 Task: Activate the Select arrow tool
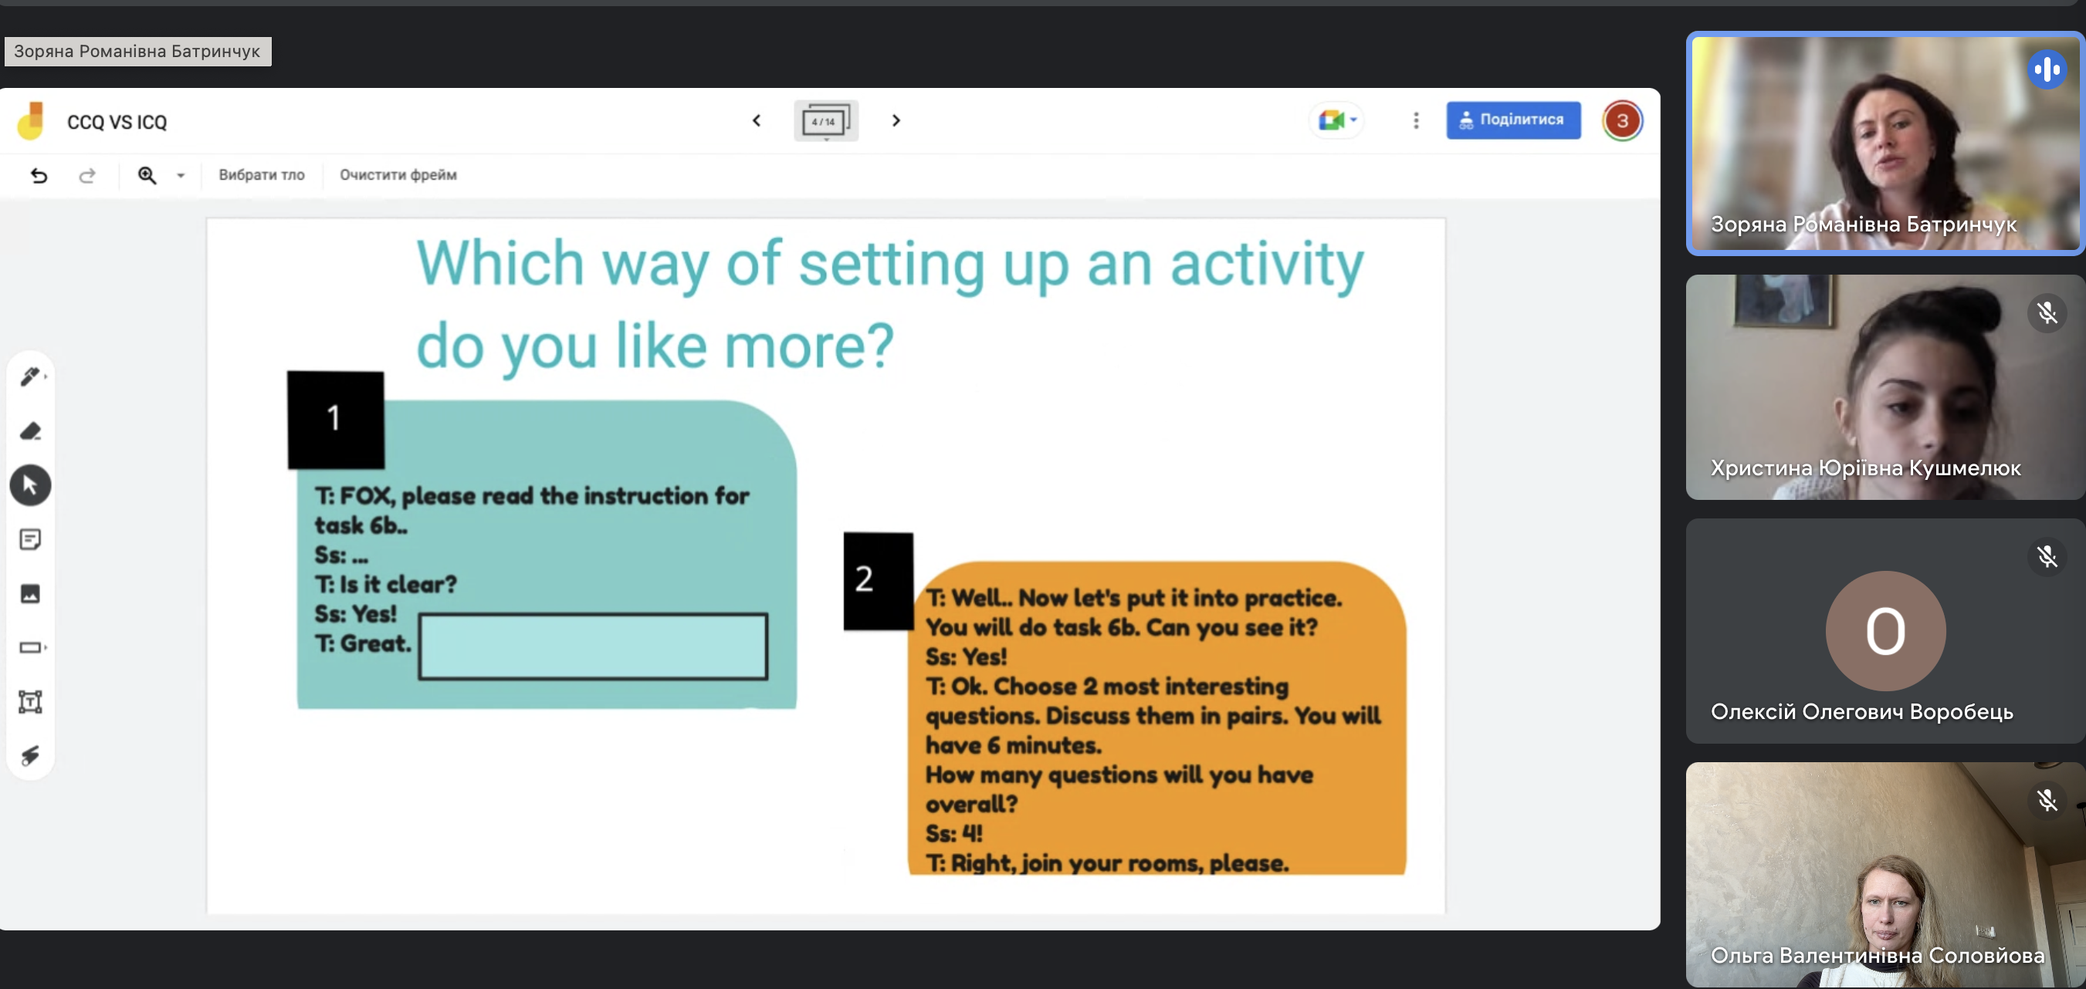31,484
